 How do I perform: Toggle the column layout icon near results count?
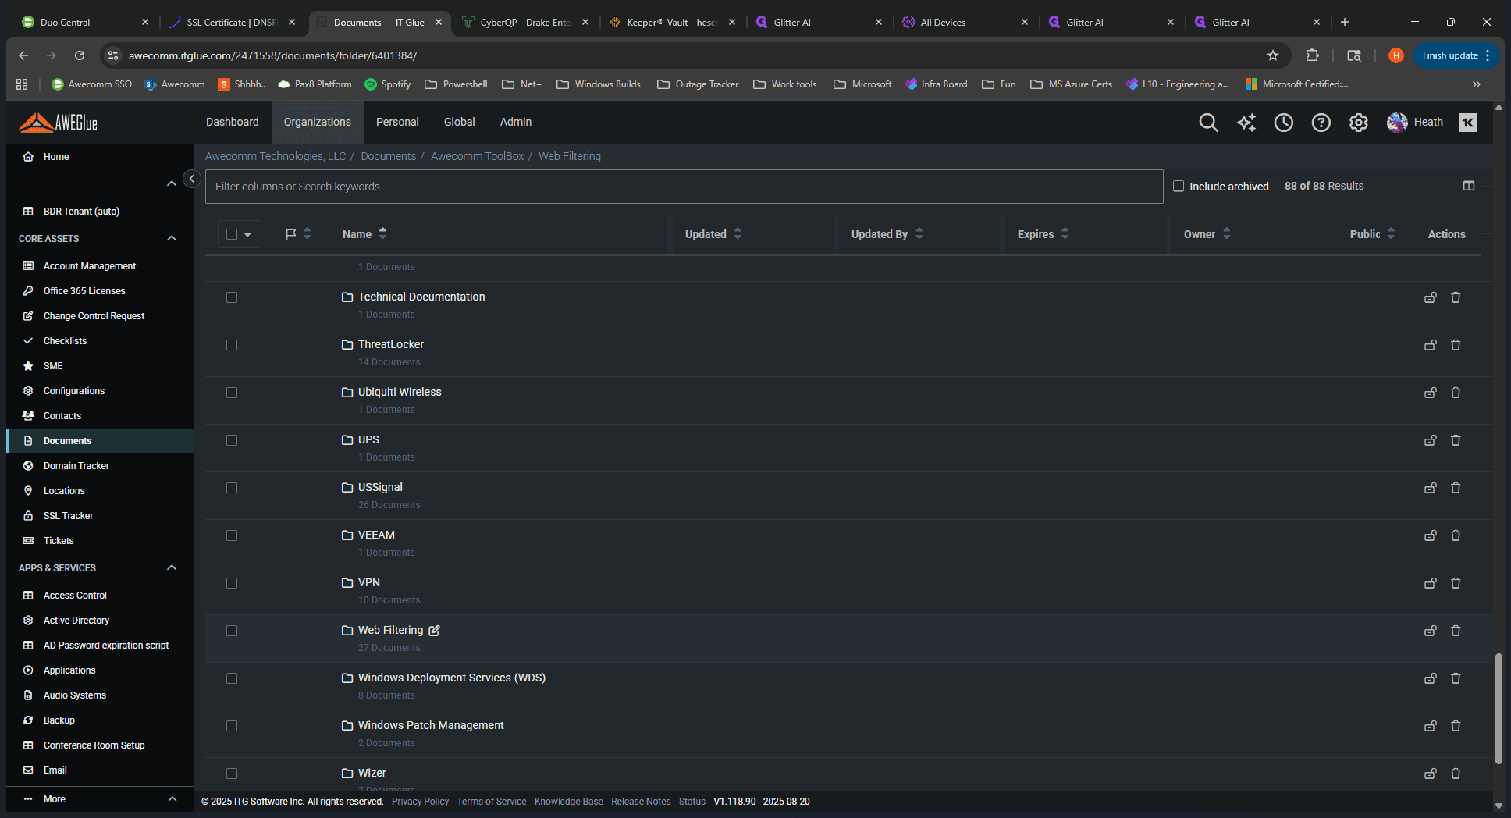click(1469, 186)
